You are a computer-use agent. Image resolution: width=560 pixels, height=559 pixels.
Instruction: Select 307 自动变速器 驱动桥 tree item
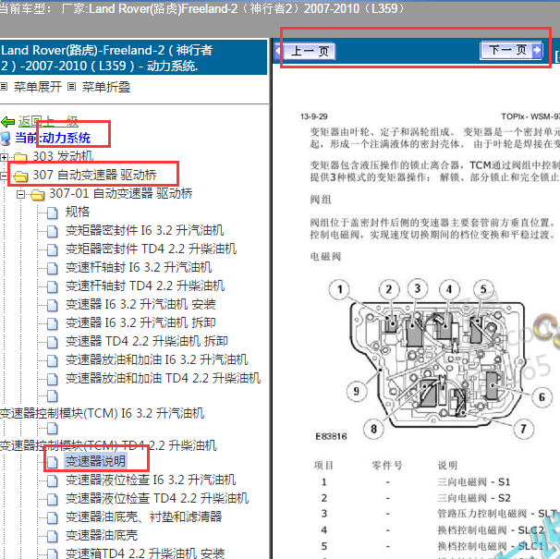[94, 175]
